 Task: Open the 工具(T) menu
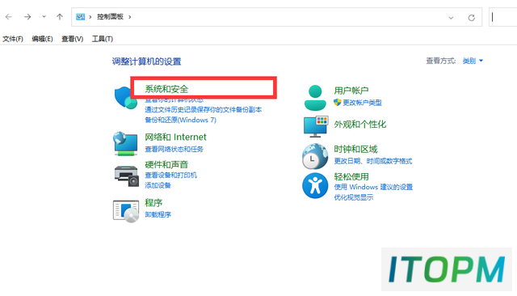pos(103,39)
